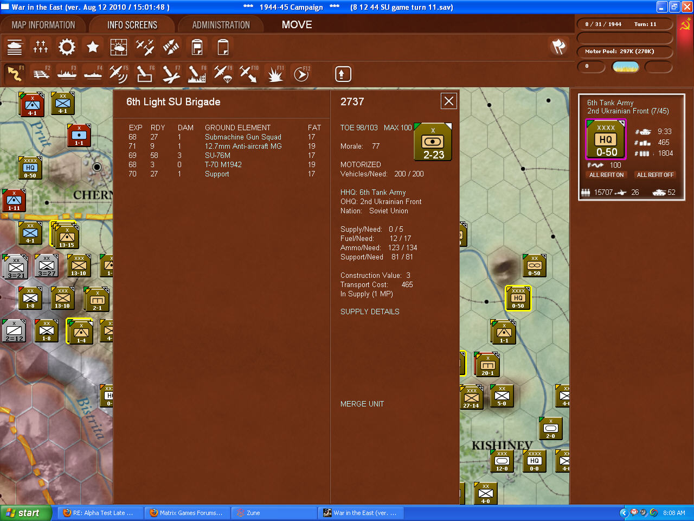Click ALL REFIT ON
694x521 pixels.
pyautogui.click(x=606, y=175)
